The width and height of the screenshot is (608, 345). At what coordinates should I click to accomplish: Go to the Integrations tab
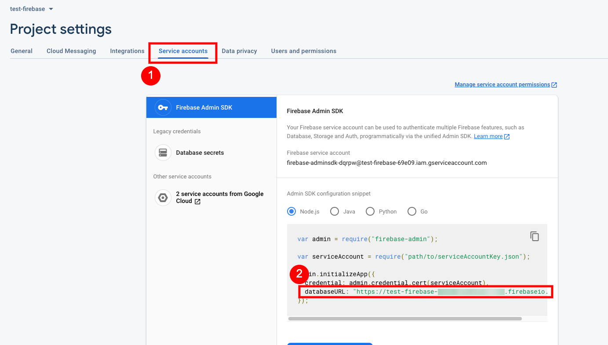coord(127,51)
